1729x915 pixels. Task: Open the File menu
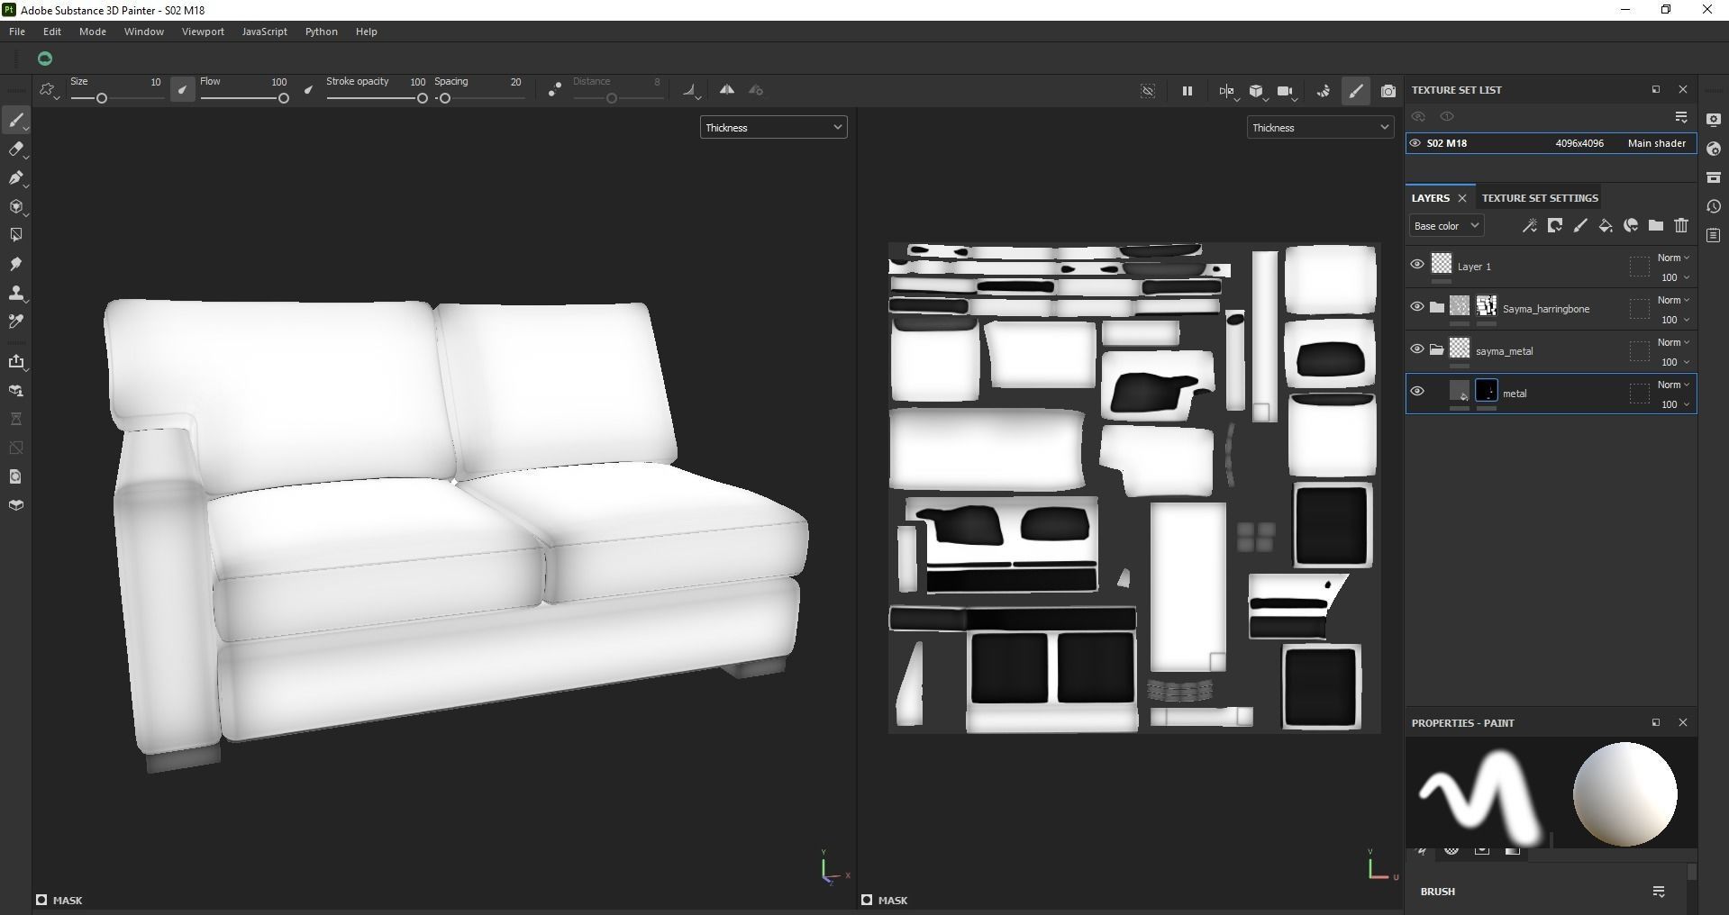click(x=17, y=32)
